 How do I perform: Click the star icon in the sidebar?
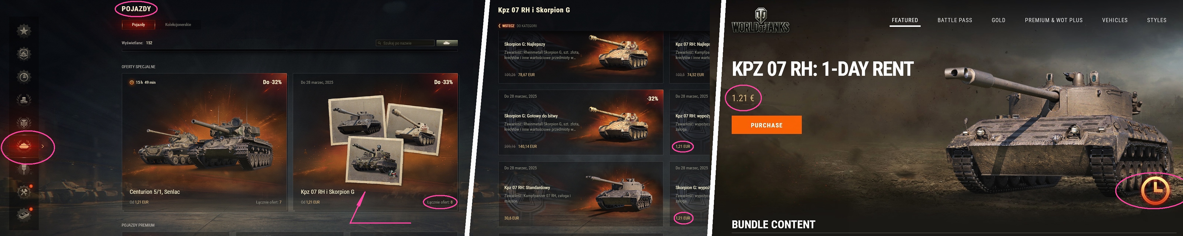[24, 31]
